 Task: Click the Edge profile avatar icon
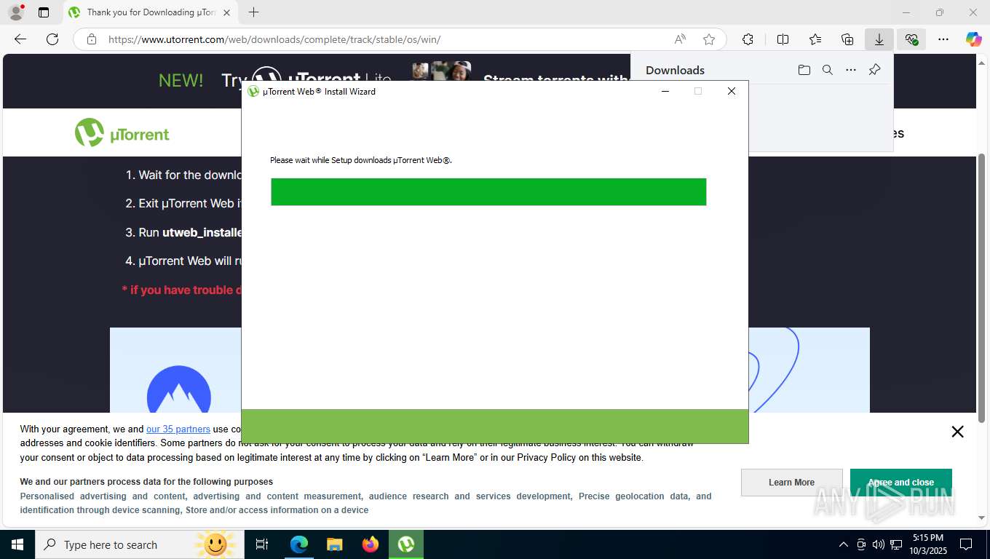[x=16, y=12]
